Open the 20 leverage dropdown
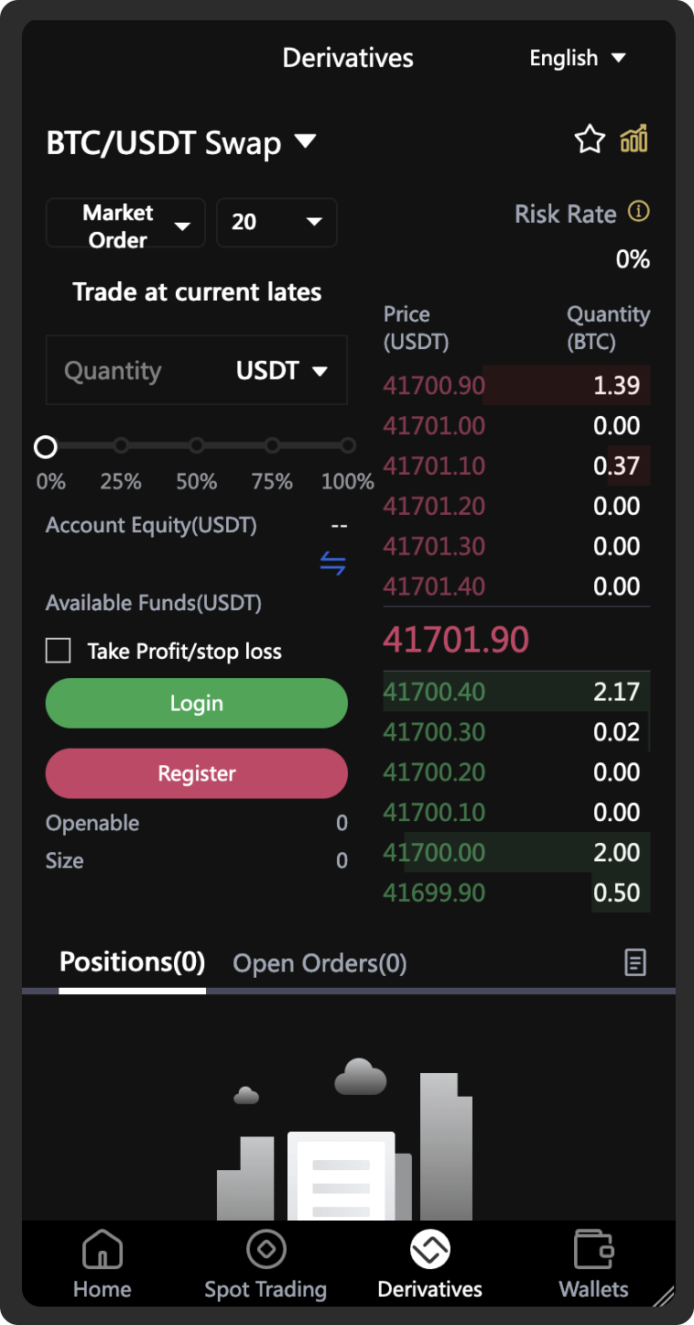 277,223
